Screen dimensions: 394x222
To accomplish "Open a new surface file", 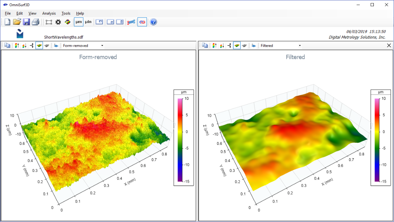I will [7, 22].
